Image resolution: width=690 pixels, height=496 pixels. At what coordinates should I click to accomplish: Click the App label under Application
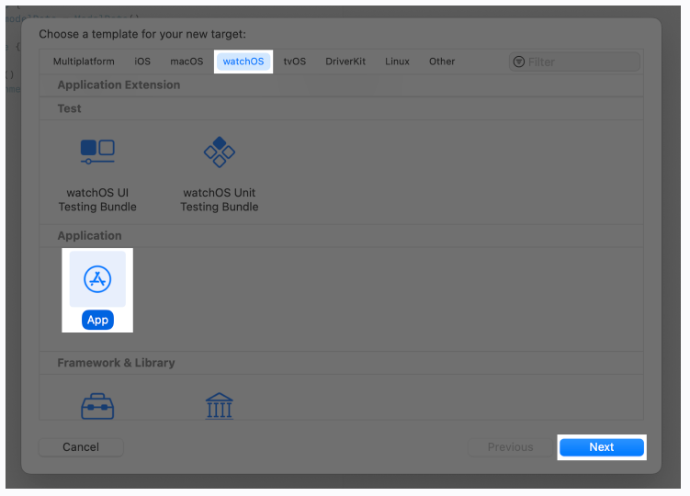(97, 320)
